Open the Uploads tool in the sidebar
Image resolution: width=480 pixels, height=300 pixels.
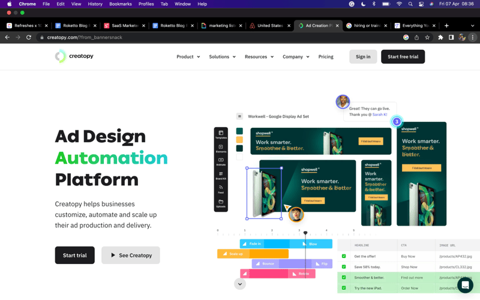pyautogui.click(x=221, y=203)
